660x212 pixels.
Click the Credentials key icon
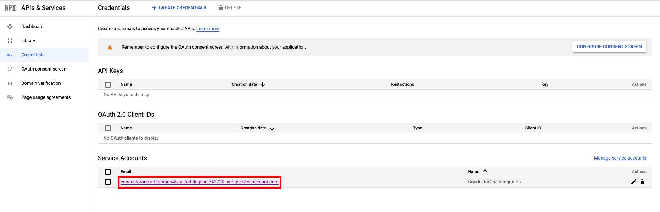coord(10,55)
